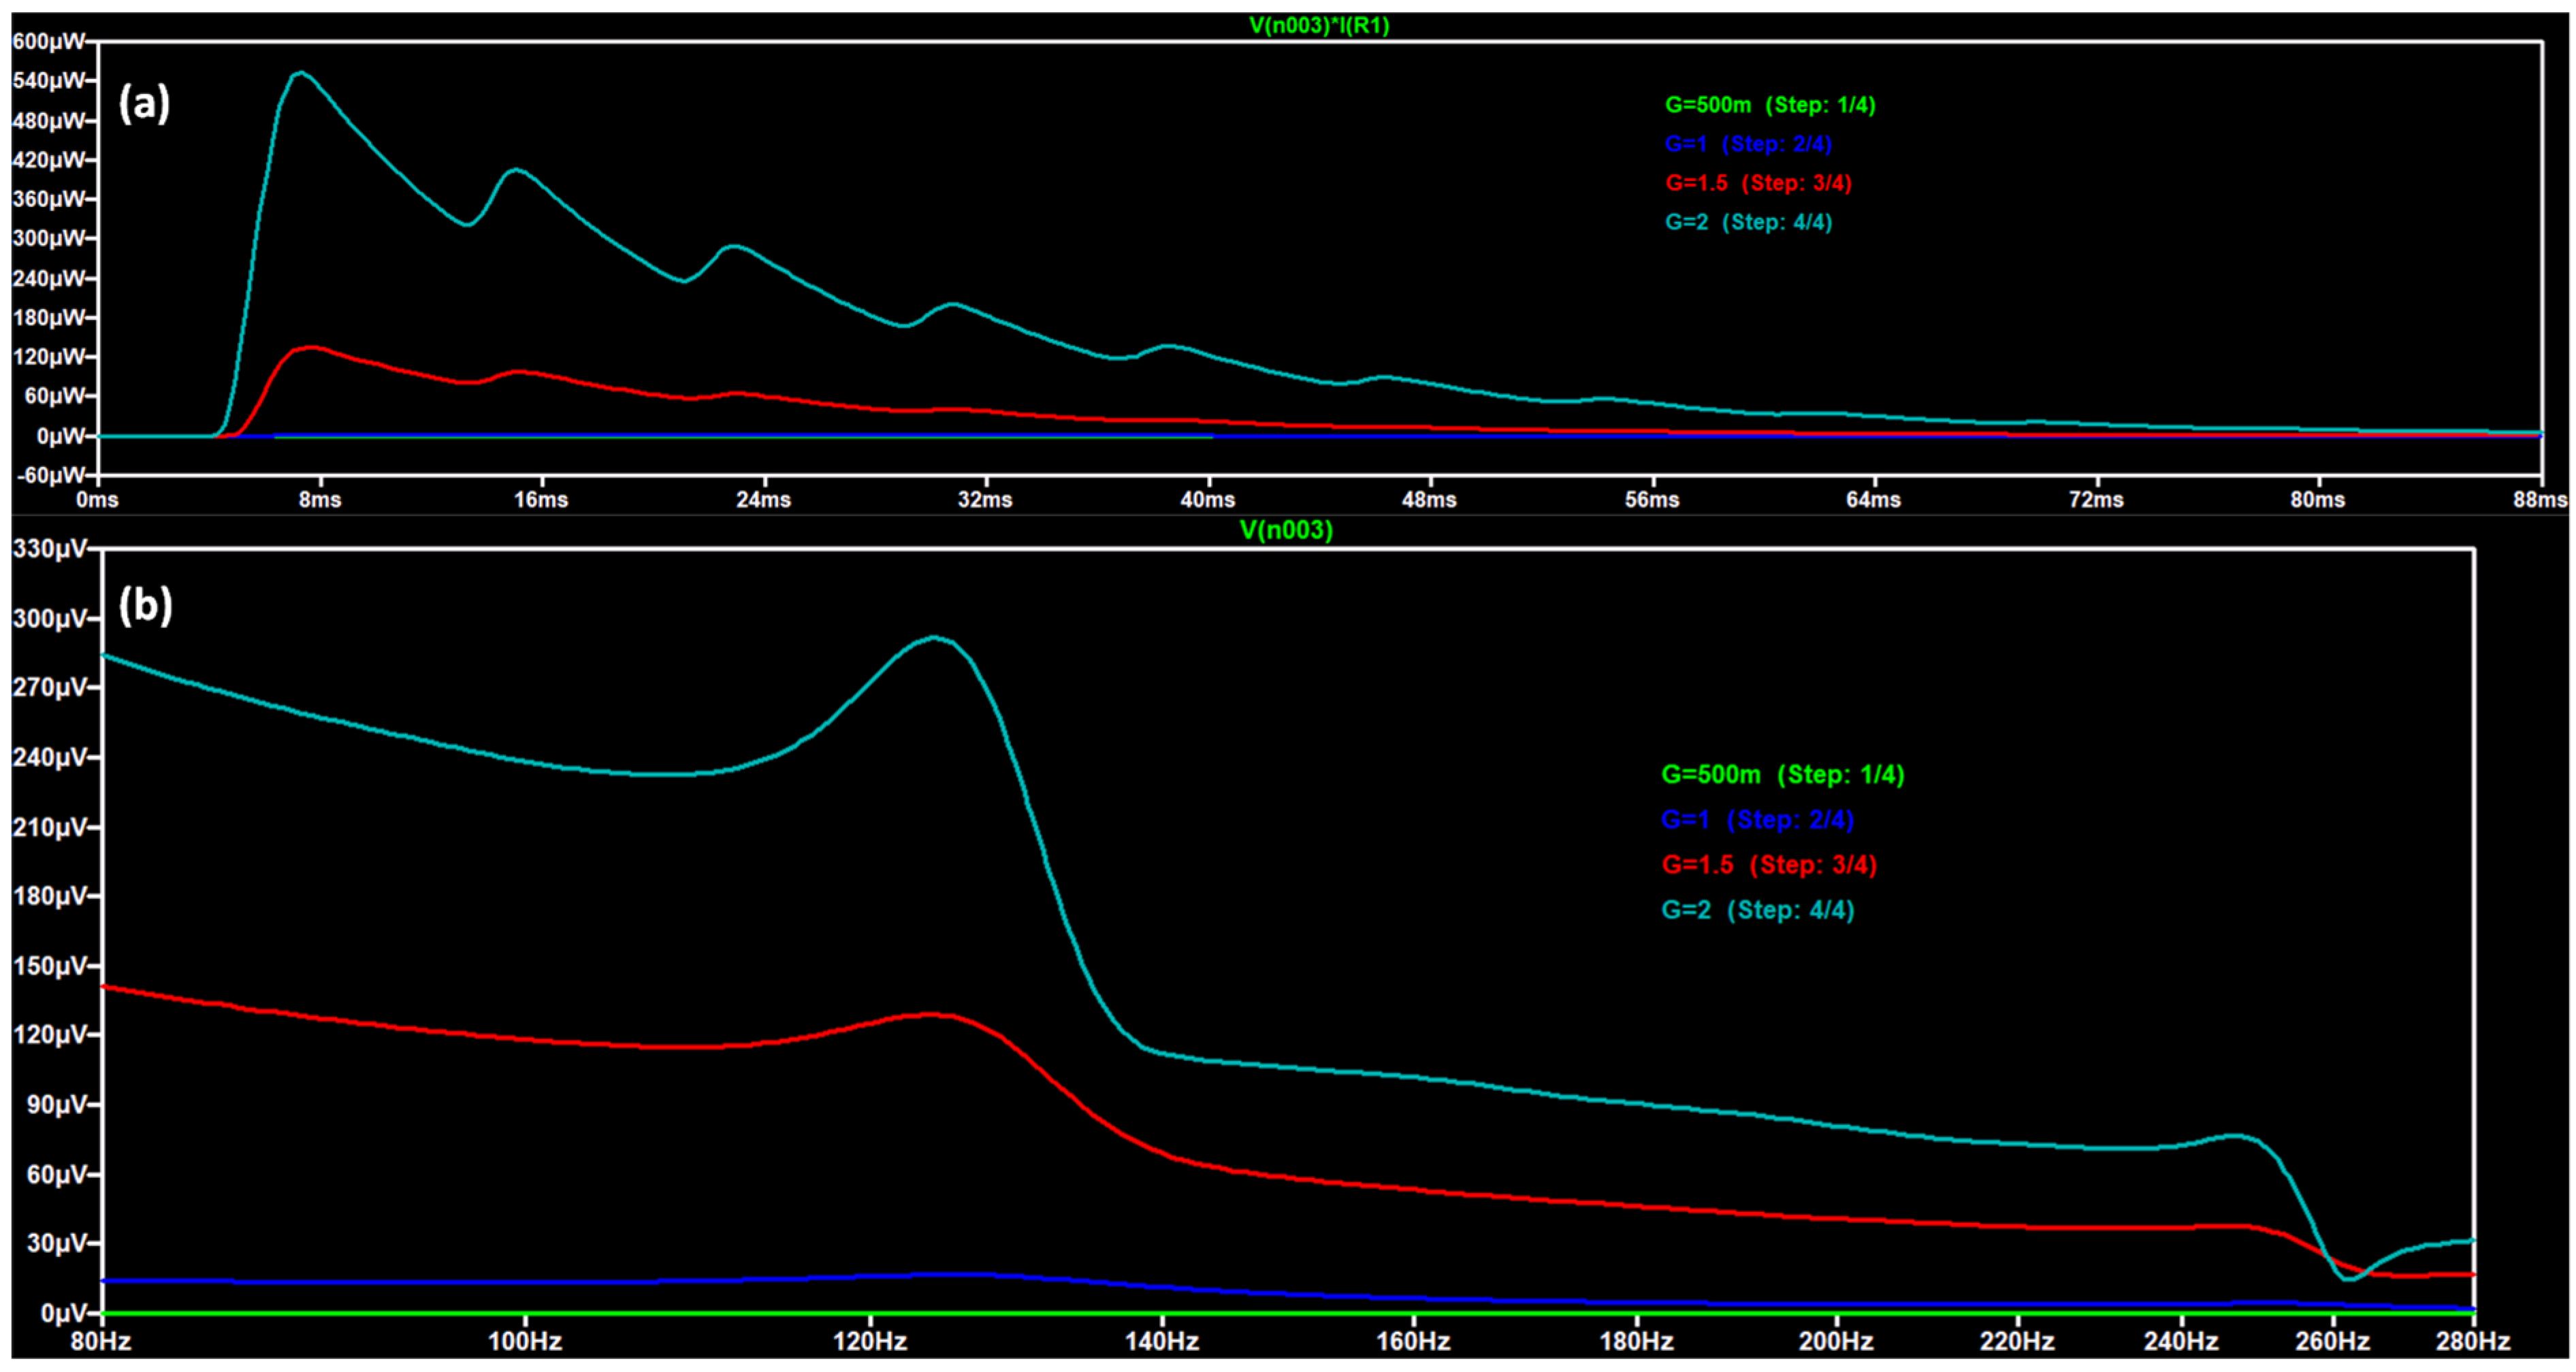Screen dimensions: 2576x1372
Task: Click the 120Hz frequency axis label
Action: point(869,1341)
